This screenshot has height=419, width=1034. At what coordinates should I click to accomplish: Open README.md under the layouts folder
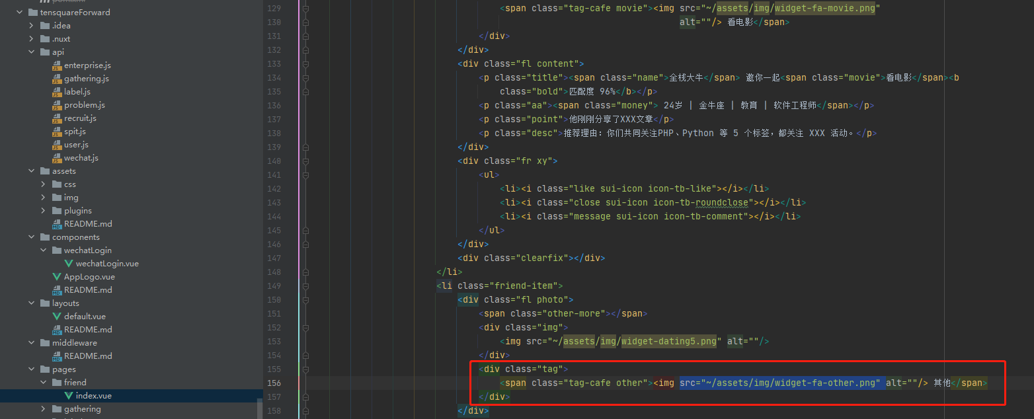[88, 330]
